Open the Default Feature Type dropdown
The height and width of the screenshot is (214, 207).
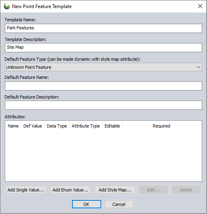click(x=103, y=67)
